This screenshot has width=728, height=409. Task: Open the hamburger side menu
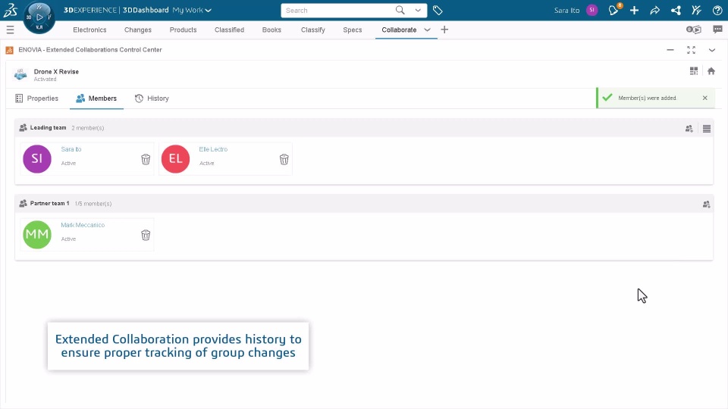10,30
